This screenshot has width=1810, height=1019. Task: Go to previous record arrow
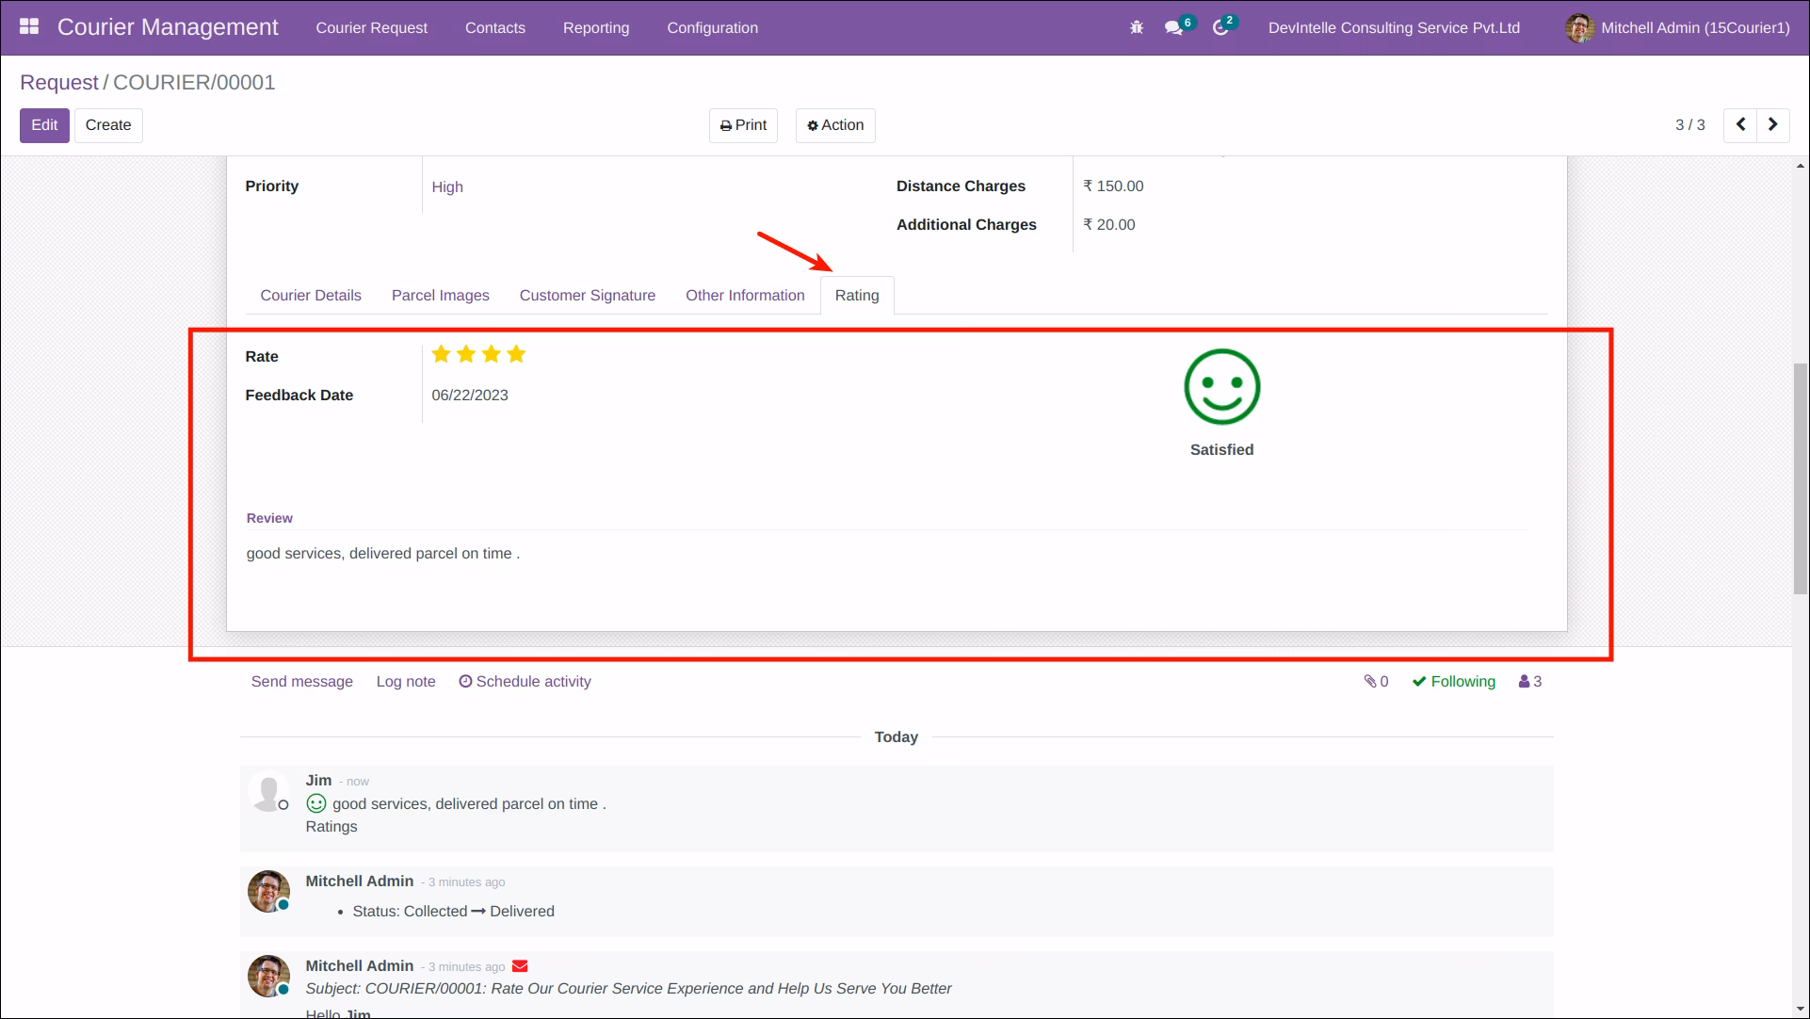coord(1740,124)
